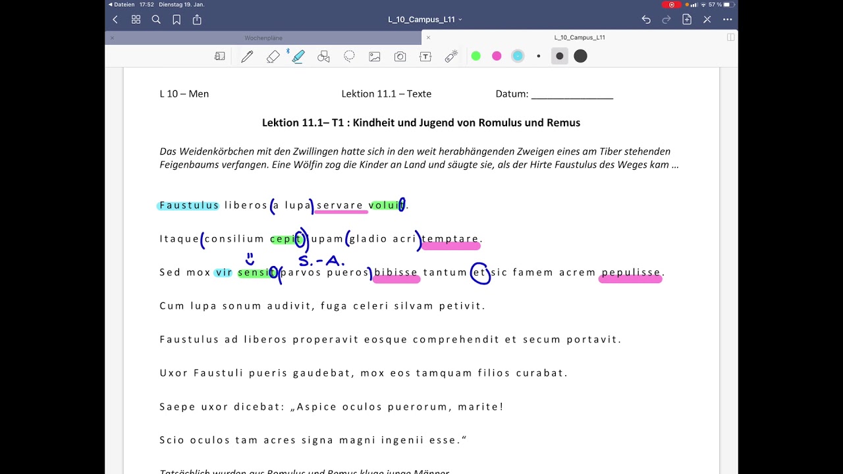
Task: Choose the green highlighter color
Action: tap(476, 57)
